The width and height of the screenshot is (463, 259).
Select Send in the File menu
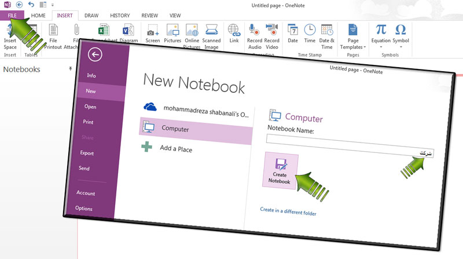click(84, 168)
